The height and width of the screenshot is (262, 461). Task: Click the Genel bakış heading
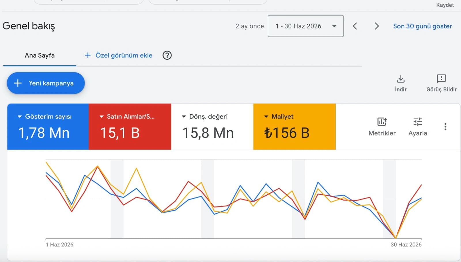coord(29,26)
